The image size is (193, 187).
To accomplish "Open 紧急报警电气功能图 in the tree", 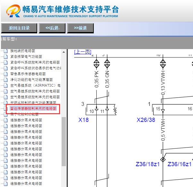I will point(26,56).
